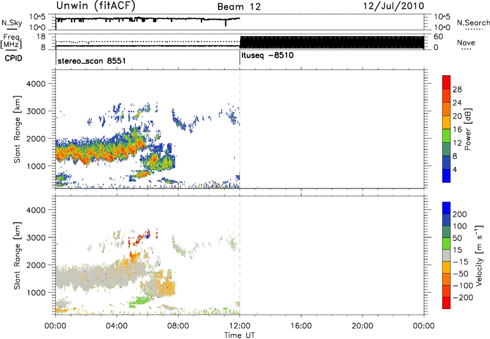Click 'ltuseq -8510' CPID text
Image resolution: width=490 pixels, height=339 pixels.
pyautogui.click(x=267, y=56)
